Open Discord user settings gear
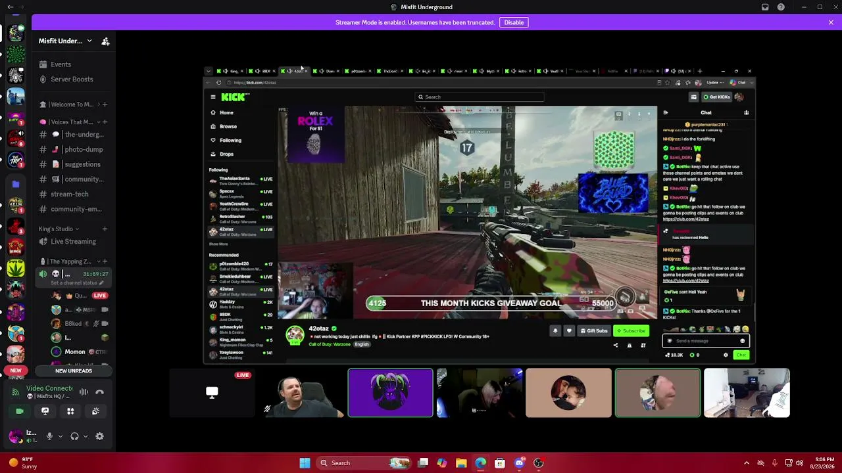Screen dimensions: 842x473 100,436
